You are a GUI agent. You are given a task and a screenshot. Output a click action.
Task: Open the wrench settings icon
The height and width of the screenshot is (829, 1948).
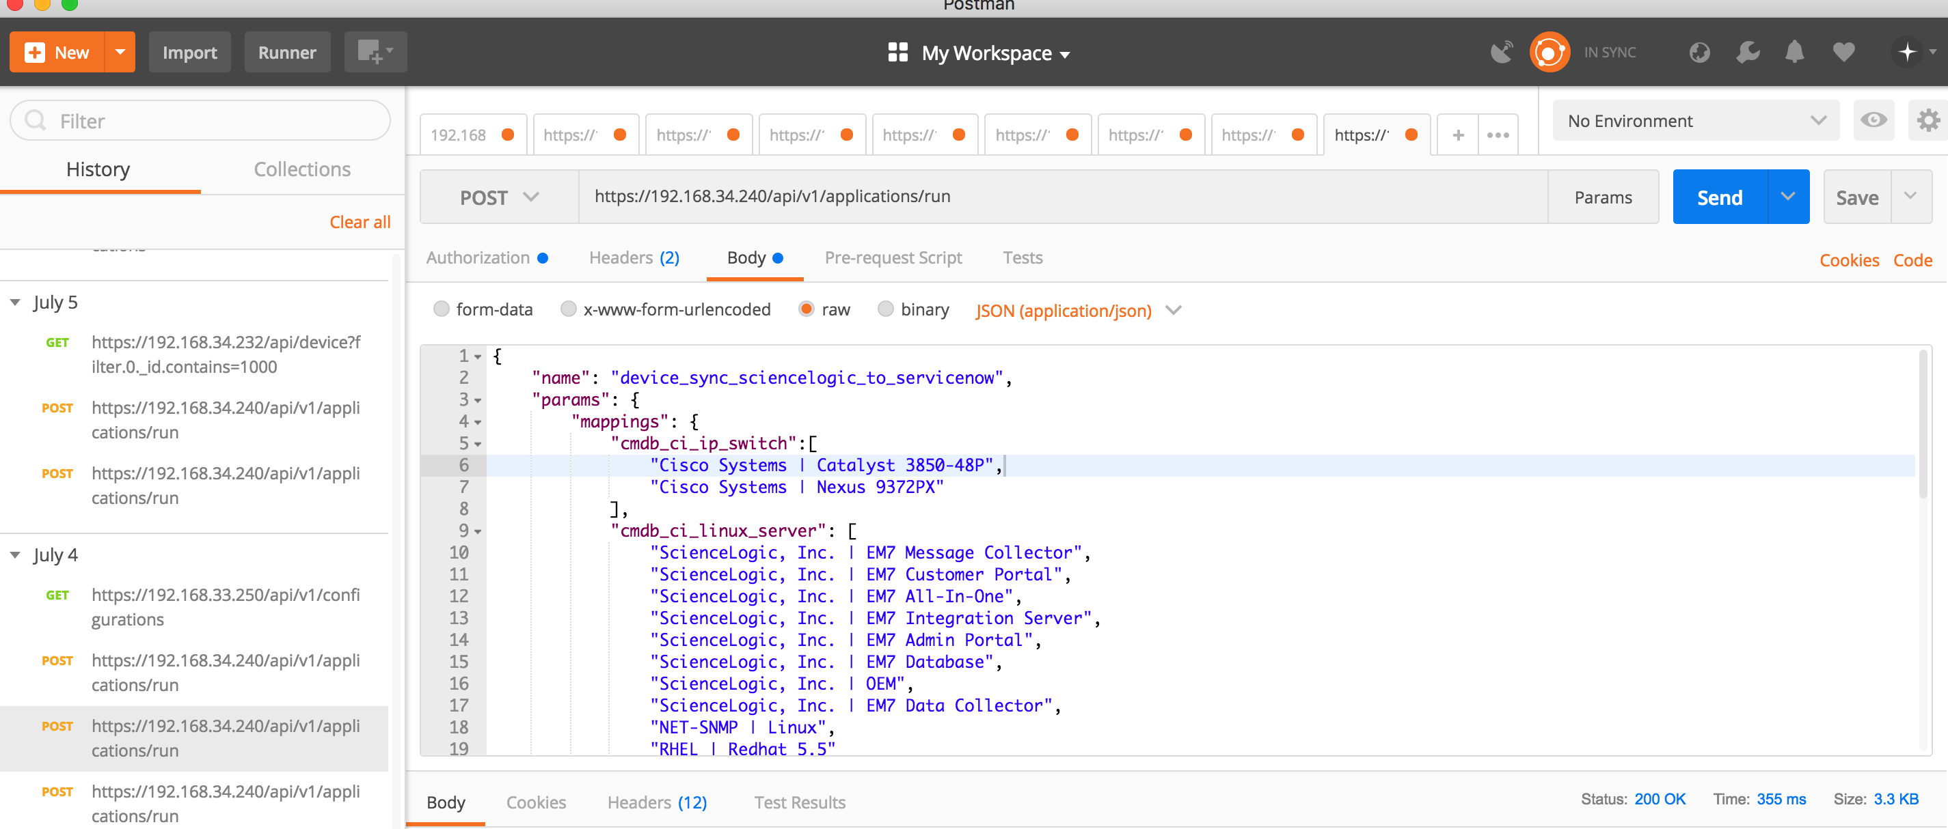coord(1747,52)
